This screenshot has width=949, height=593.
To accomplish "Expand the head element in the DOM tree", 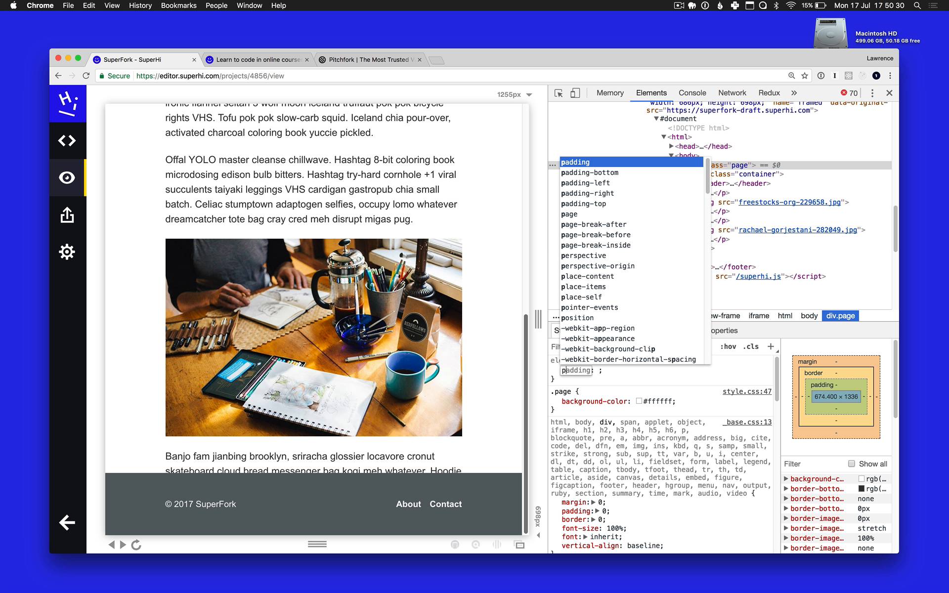I will point(671,146).
